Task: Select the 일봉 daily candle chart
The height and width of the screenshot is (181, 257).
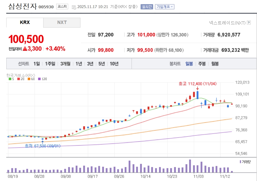Action: 189,64
